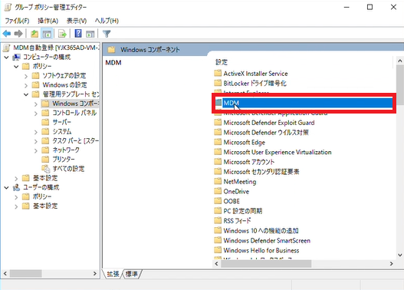This screenshot has height=290, width=404.
Task: Collapse the コンピューターの構成 node
Action: [6, 58]
